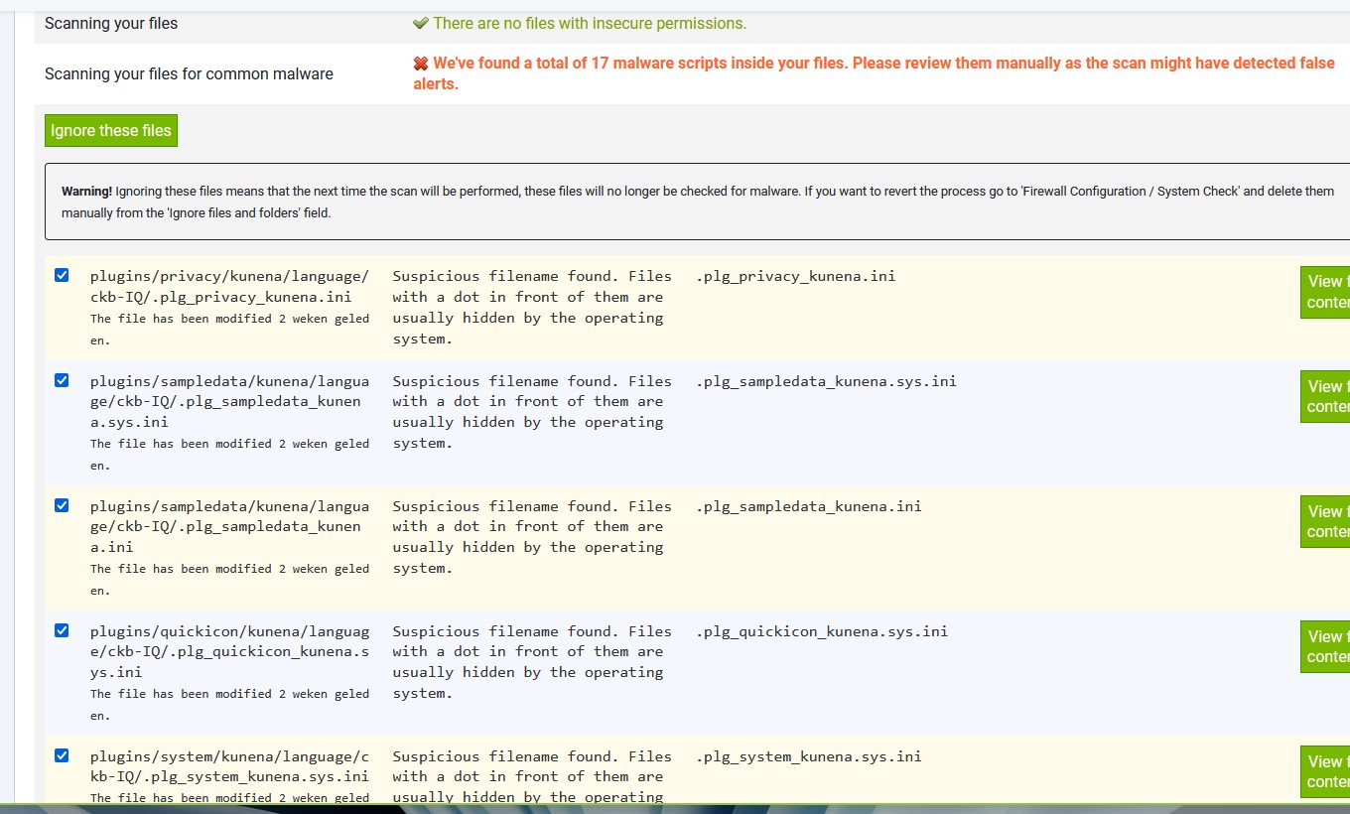Viewport: 1350px width, 814px height.
Task: Uncheck the plg_privacy_kunena.ini file checkbox
Action: (62, 275)
